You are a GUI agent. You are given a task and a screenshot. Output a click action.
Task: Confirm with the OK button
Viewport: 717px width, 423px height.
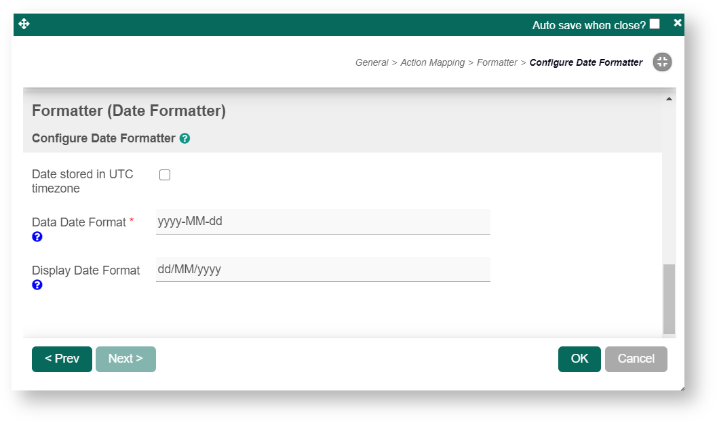pyautogui.click(x=579, y=359)
